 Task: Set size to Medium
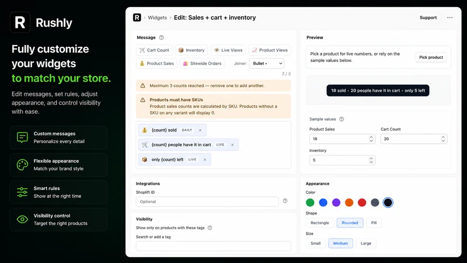pyautogui.click(x=340, y=243)
